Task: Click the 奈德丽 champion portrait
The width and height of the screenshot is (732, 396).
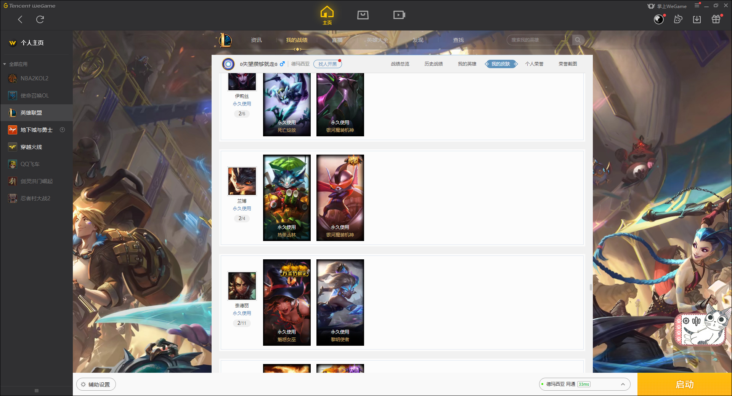Action: coord(242,286)
